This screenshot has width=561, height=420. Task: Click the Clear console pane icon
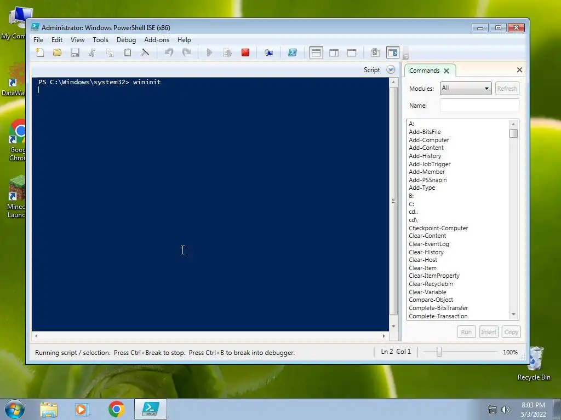[145, 53]
